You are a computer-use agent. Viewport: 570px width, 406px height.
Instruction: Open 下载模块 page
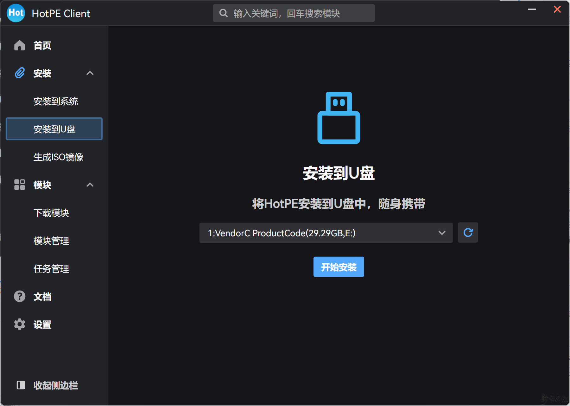pyautogui.click(x=51, y=213)
